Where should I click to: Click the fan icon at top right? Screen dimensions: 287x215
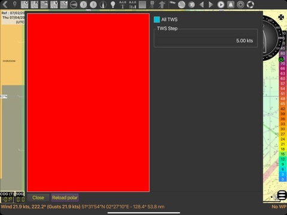[x=281, y=17]
